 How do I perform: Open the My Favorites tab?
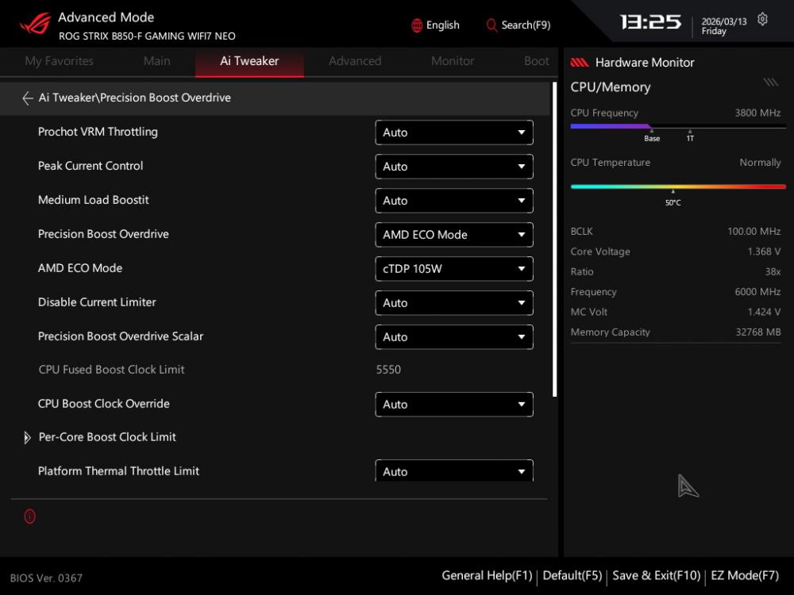[59, 61]
